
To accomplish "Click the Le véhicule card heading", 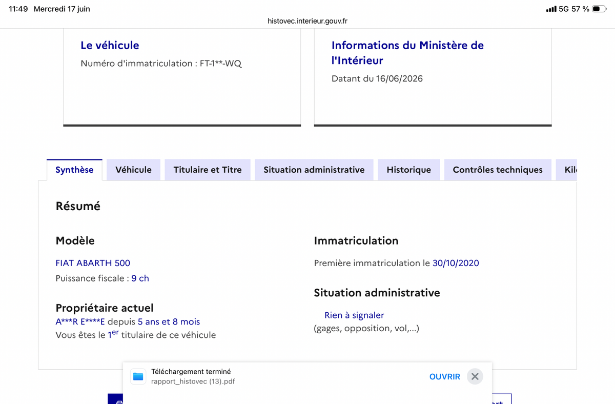I will click(x=110, y=45).
